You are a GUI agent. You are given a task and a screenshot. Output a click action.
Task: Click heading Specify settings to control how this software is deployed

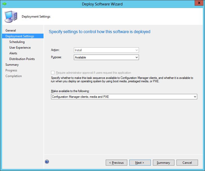[100, 32]
